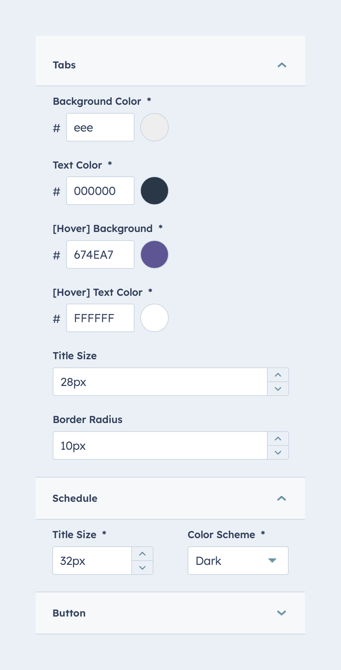The width and height of the screenshot is (341, 670).
Task: Increase Border Radius with up arrow
Action: pyautogui.click(x=278, y=439)
